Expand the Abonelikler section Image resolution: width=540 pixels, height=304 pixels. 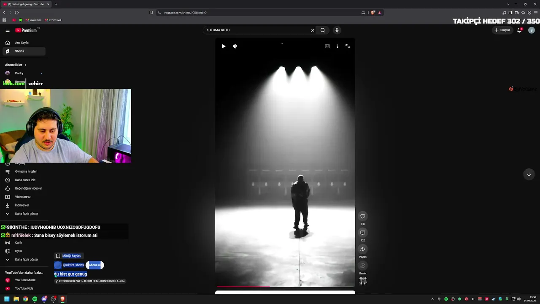pyautogui.click(x=16, y=65)
